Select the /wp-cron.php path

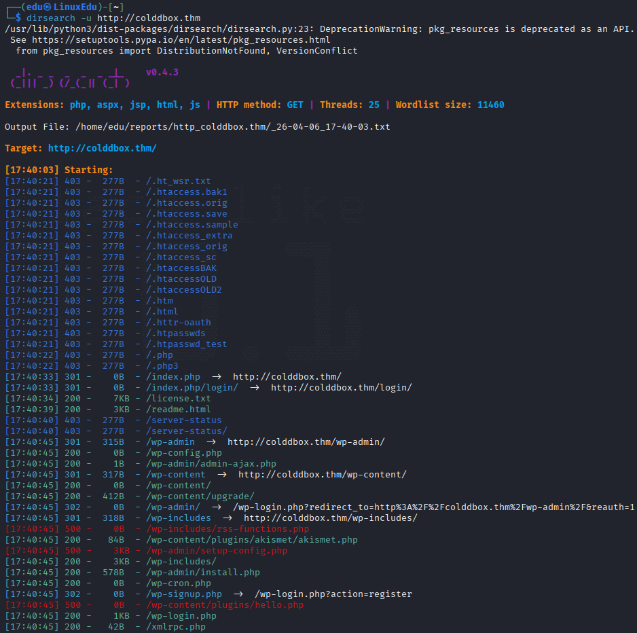click(x=179, y=583)
